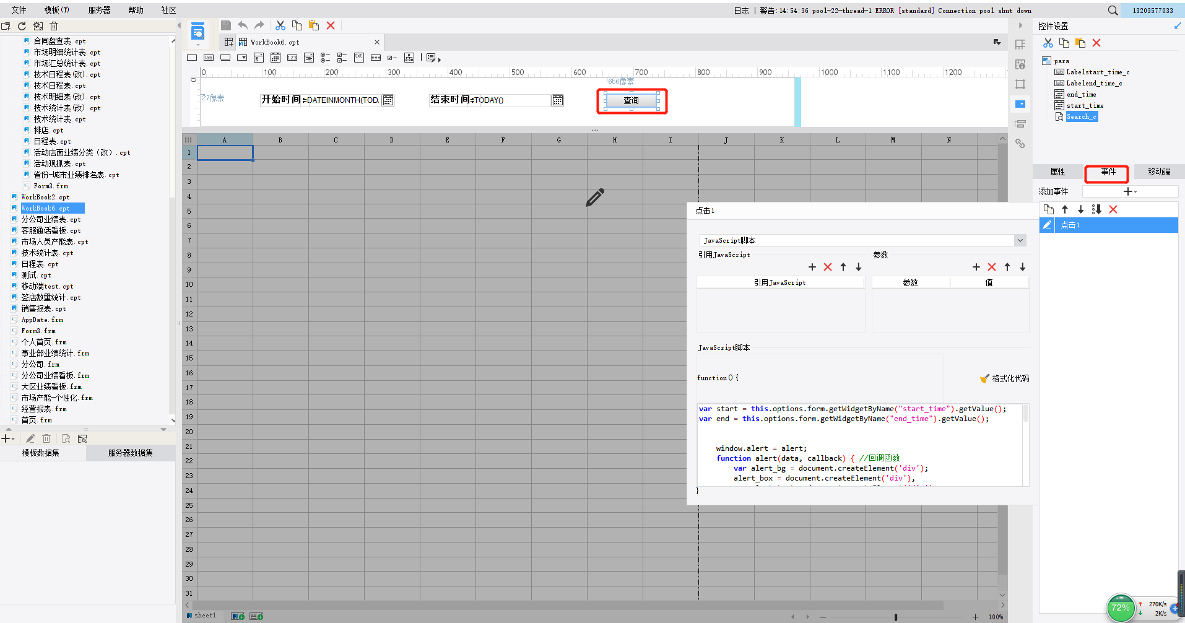Screen dimensions: 1185x623
Task: Select the start_time widget in the tree
Action: pyautogui.click(x=1085, y=105)
